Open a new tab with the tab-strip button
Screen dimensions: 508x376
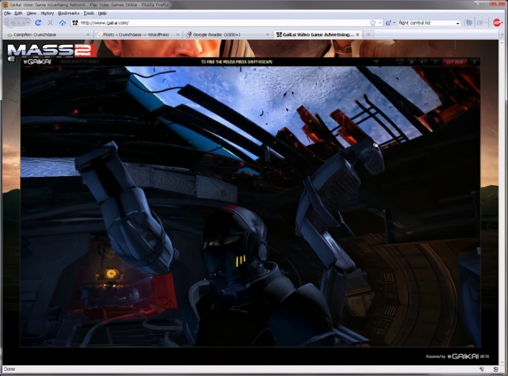[x=368, y=34]
